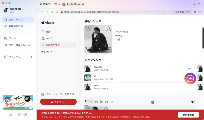Screen dimensions: 204x120
Task: Click the URL address field
Action: tap(113, 12)
